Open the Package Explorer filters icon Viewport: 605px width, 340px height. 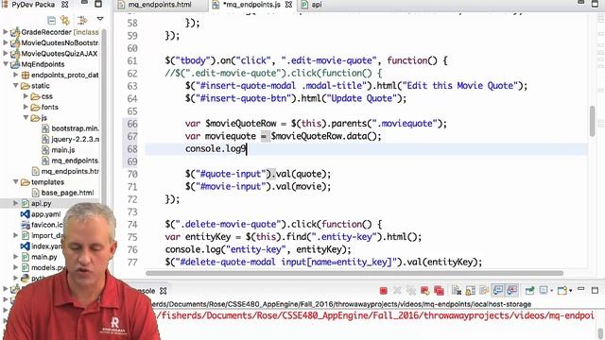point(82,20)
